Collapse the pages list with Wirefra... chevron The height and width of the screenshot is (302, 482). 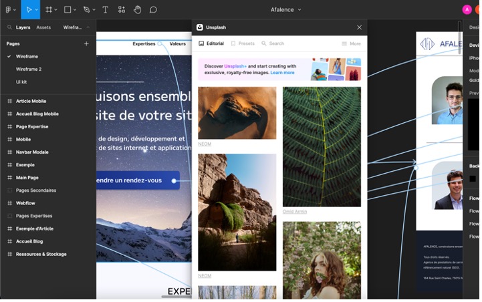[88, 27]
